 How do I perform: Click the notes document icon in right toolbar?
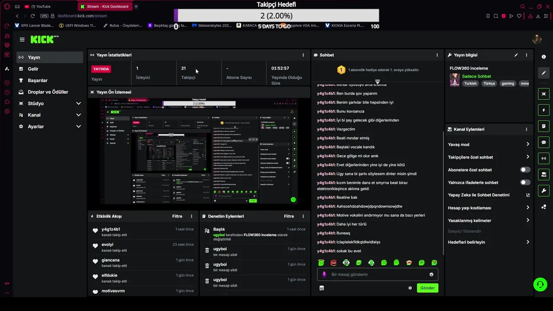click(543, 126)
